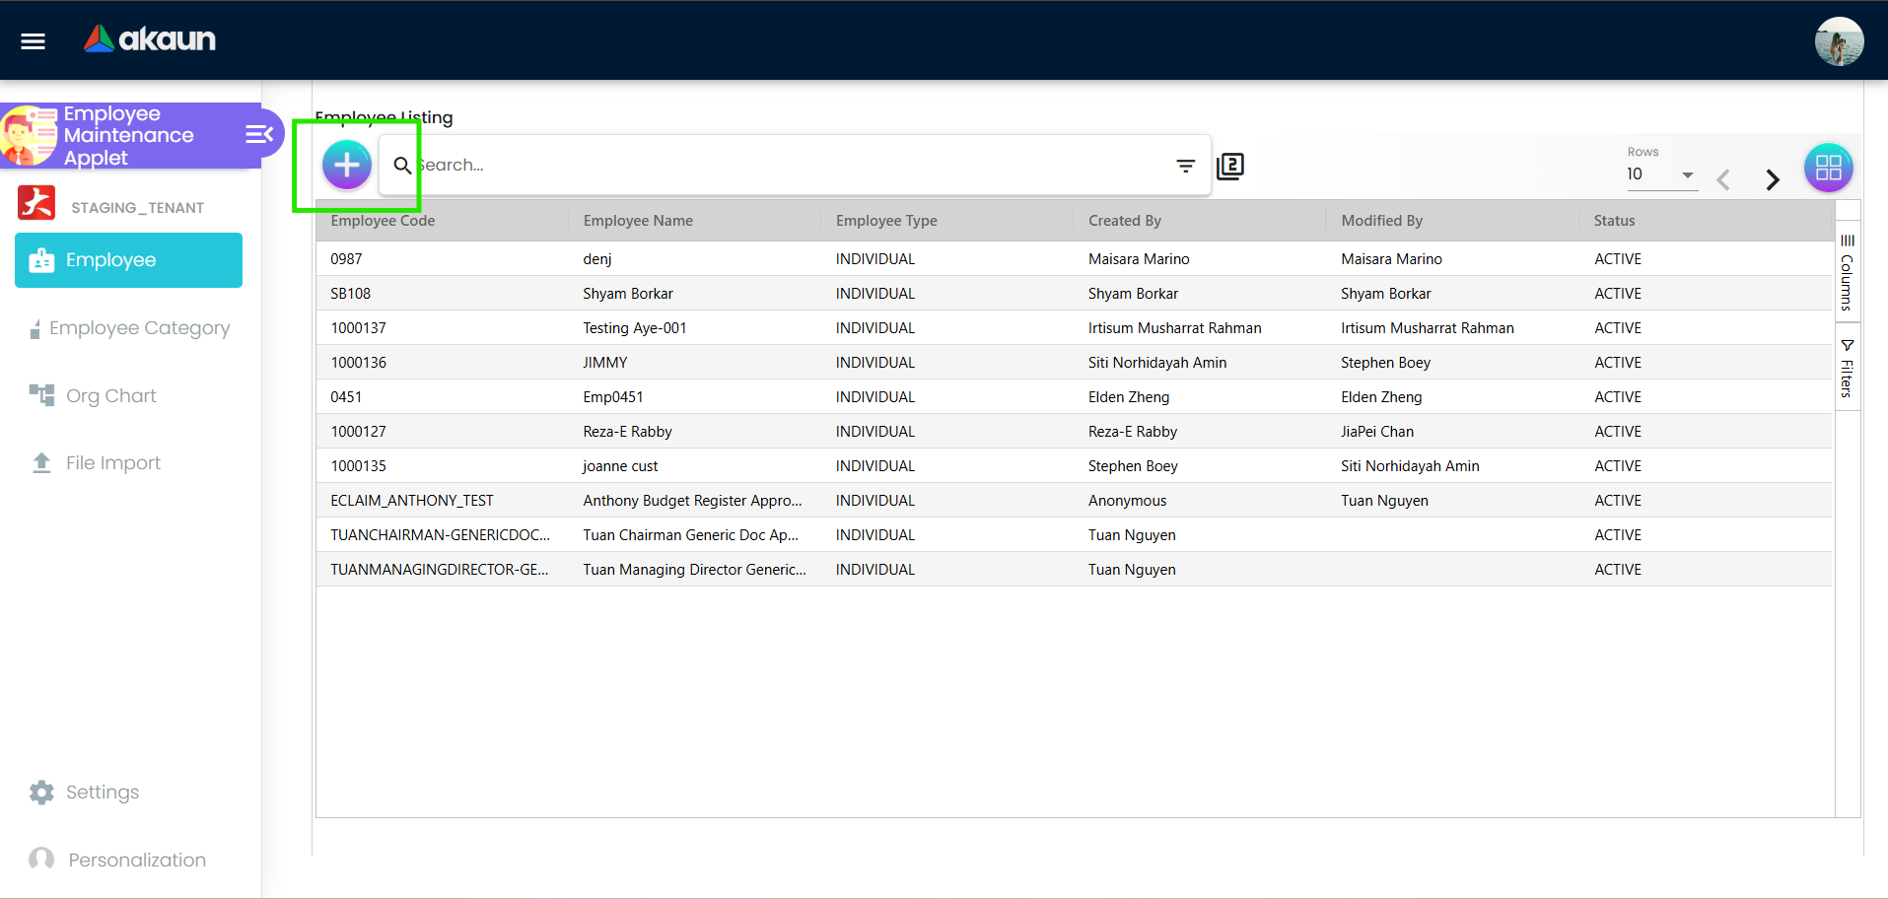Click the plus button to add employee
The image size is (1888, 899).
346,165
